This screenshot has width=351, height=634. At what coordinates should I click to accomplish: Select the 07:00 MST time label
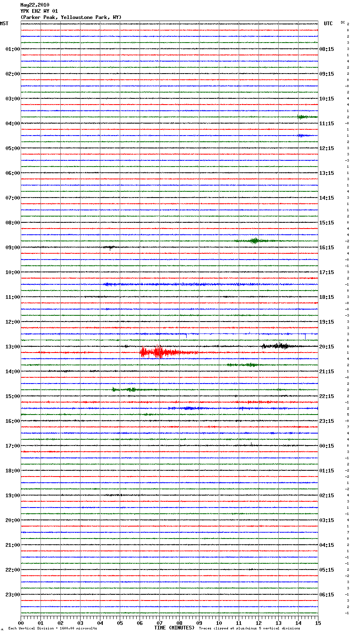(13, 198)
